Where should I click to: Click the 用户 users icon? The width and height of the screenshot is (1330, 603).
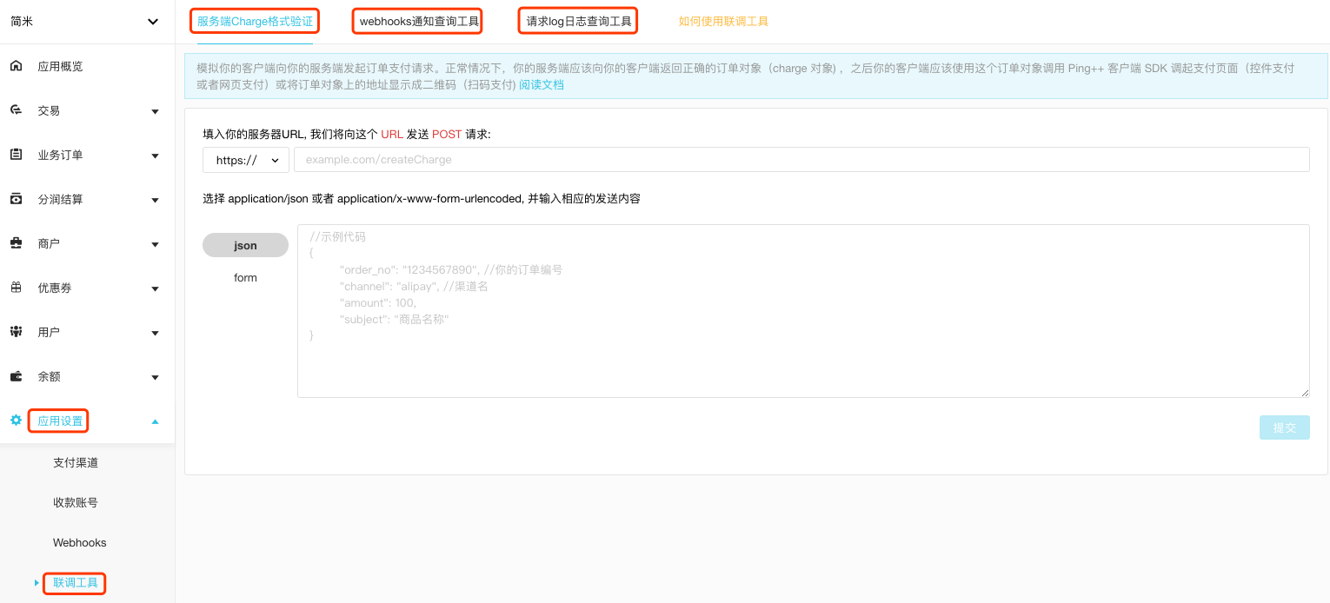tap(16, 332)
